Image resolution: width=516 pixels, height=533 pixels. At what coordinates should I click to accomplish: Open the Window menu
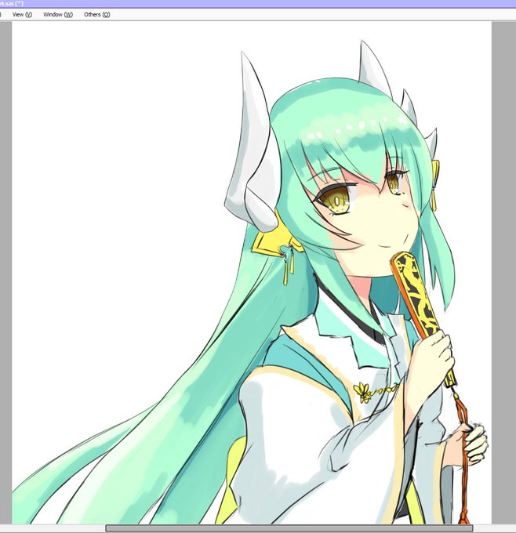pos(58,15)
